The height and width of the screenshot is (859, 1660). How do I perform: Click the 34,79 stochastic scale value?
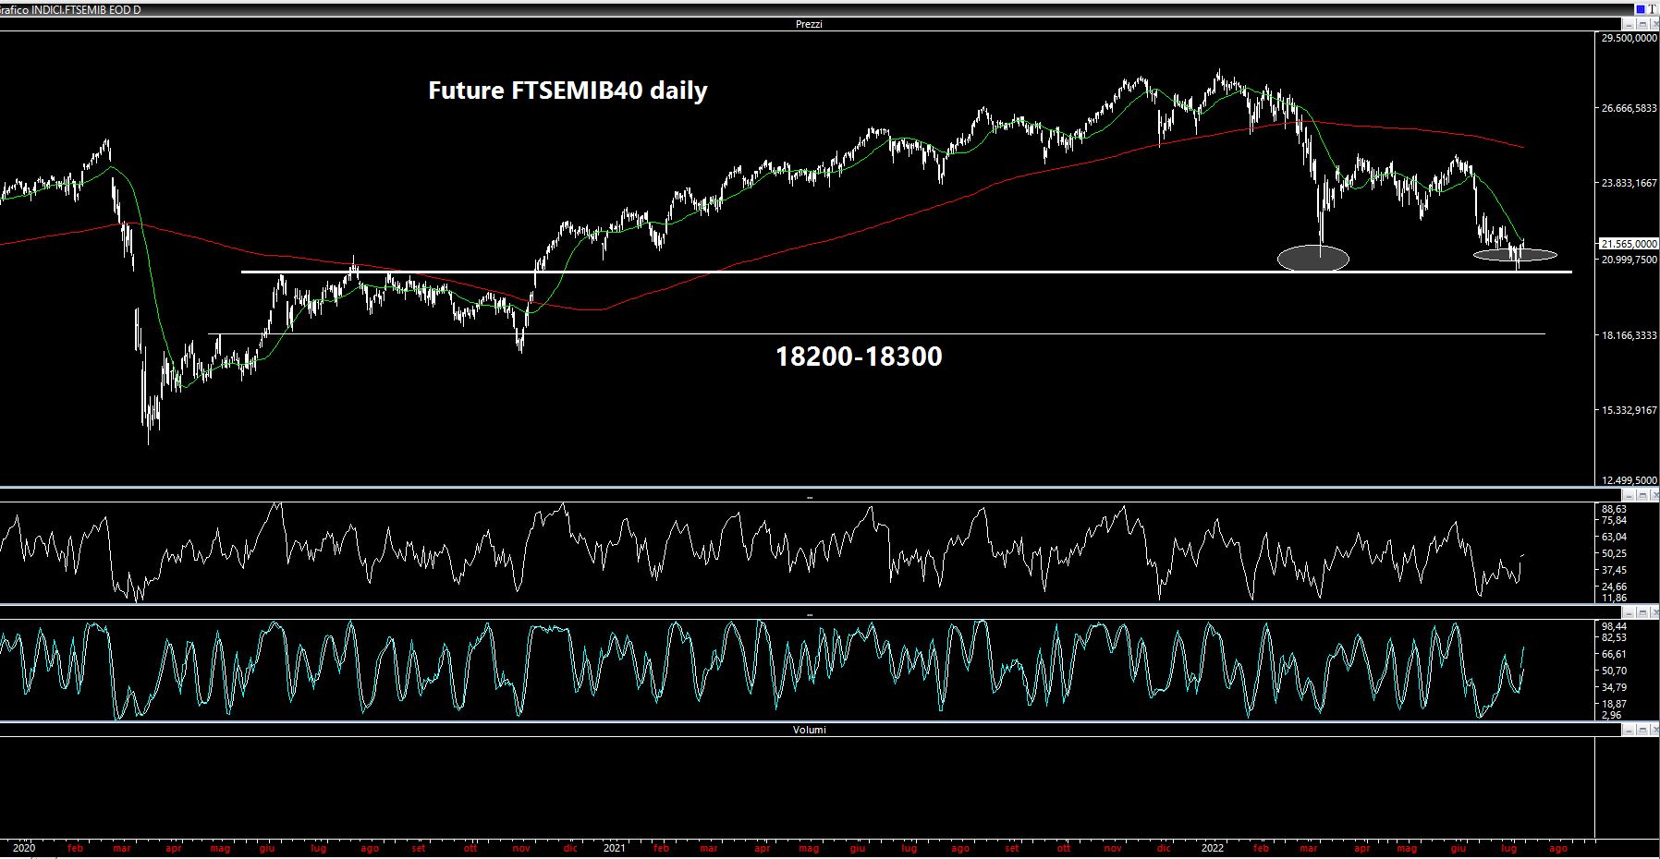click(x=1614, y=687)
